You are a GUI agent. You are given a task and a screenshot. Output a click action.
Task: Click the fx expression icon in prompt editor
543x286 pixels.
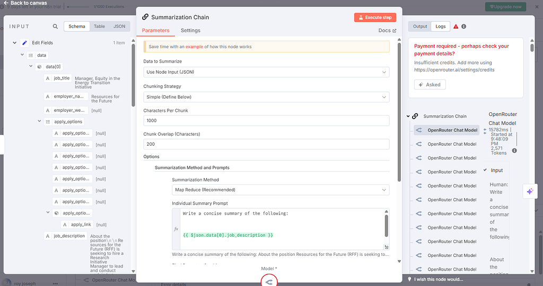176,229
